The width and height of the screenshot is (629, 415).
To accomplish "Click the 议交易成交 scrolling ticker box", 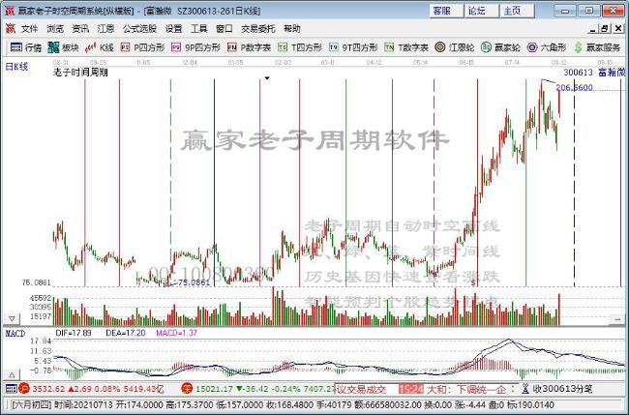I will tap(361, 389).
